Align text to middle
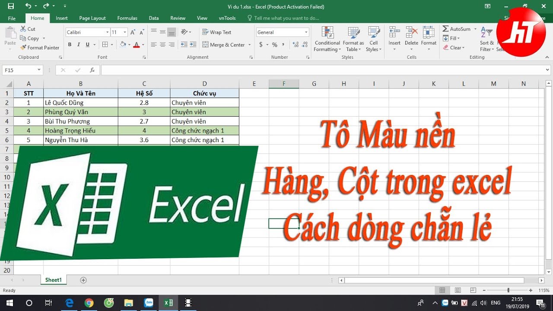553x311 pixels. pos(162,32)
